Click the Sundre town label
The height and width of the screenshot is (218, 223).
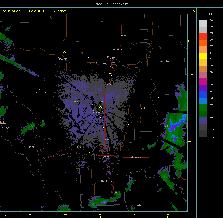tap(76, 101)
